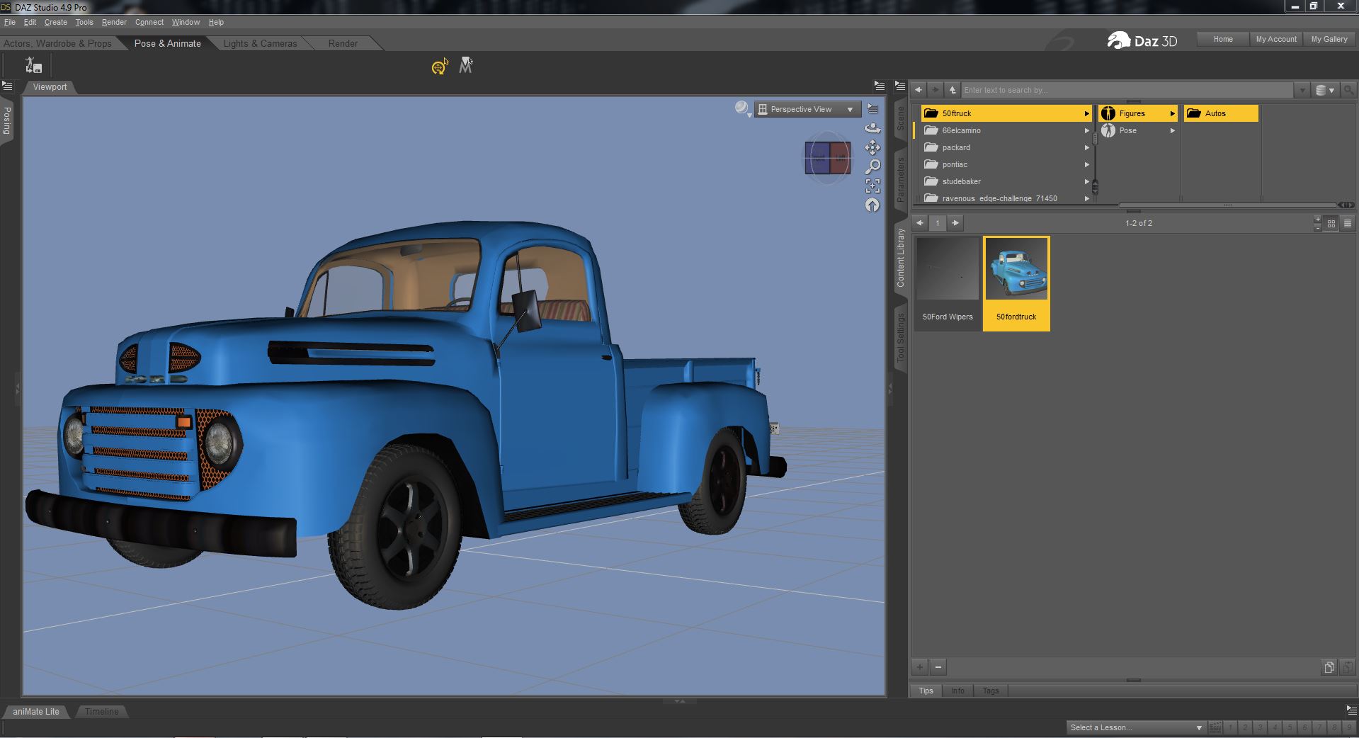1359x738 pixels.
Task: Switch Content Library to grid thumbnail view
Action: coord(1331,223)
